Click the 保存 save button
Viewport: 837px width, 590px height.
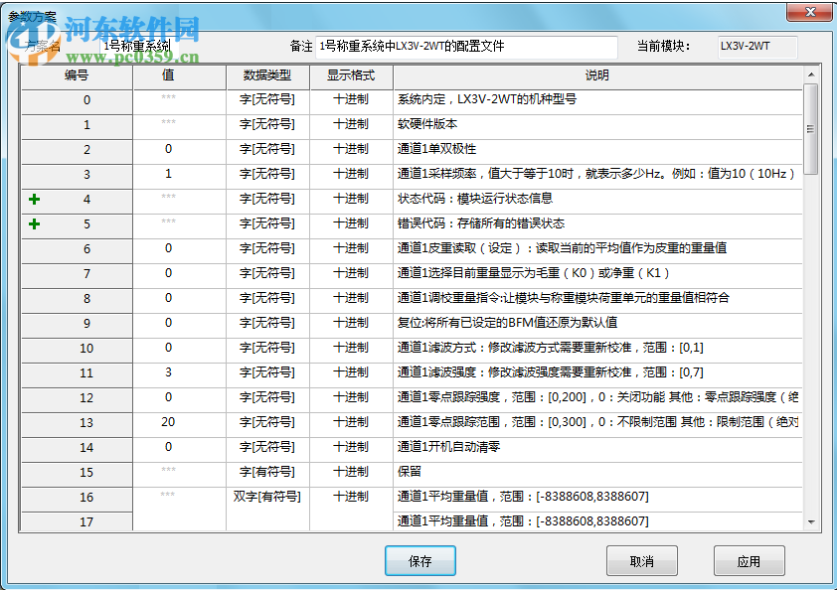tap(418, 560)
